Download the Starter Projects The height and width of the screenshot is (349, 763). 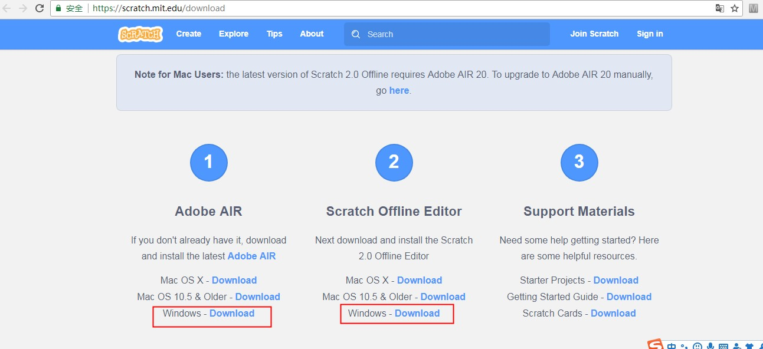pos(616,280)
